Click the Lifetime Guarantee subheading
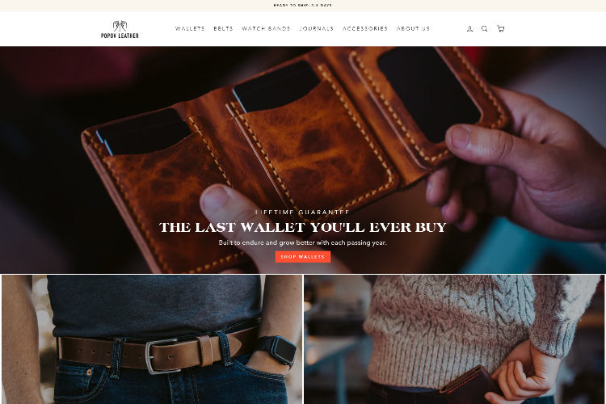This screenshot has width=606, height=404. click(303, 212)
